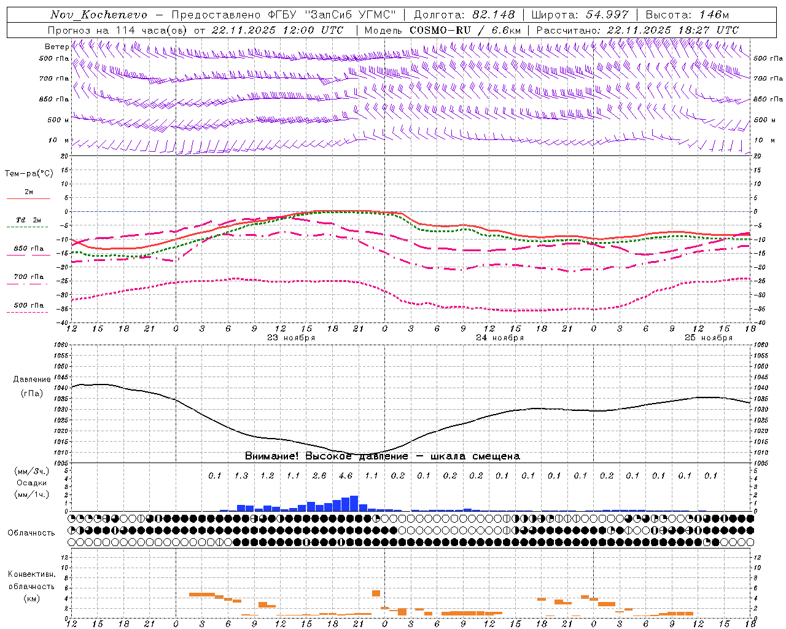
Task: Click the Td 2м dew point legend
Action: pos(28,223)
